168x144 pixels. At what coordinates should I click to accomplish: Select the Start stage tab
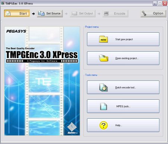tap(17, 13)
